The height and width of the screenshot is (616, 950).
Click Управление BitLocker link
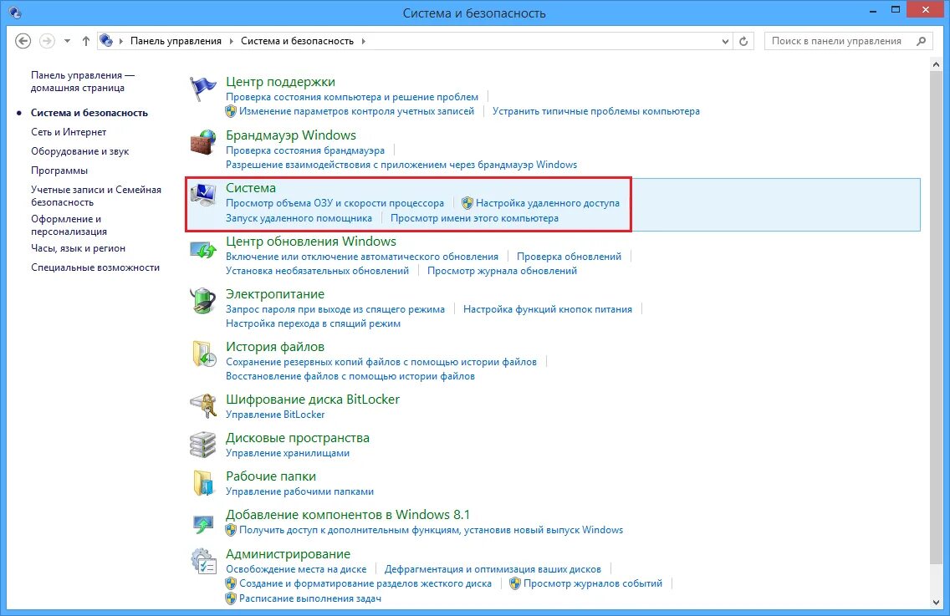[275, 415]
